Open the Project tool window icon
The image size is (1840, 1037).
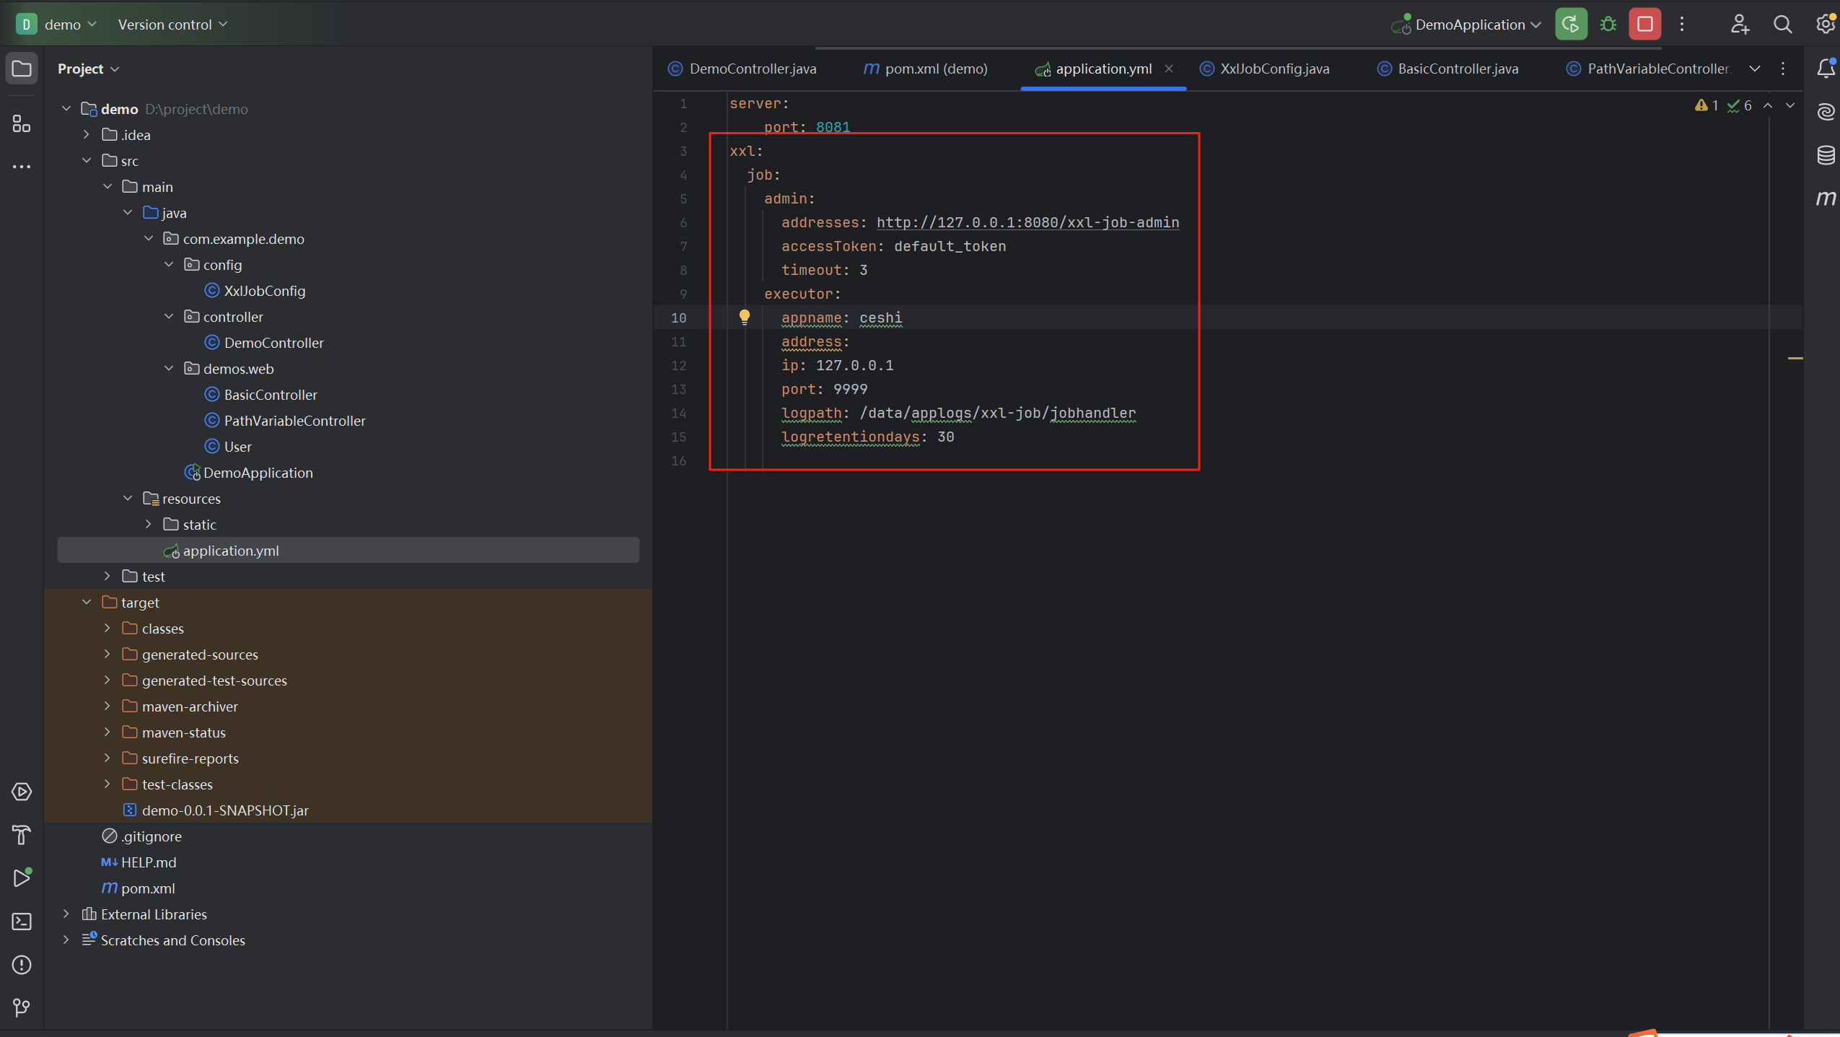click(22, 69)
